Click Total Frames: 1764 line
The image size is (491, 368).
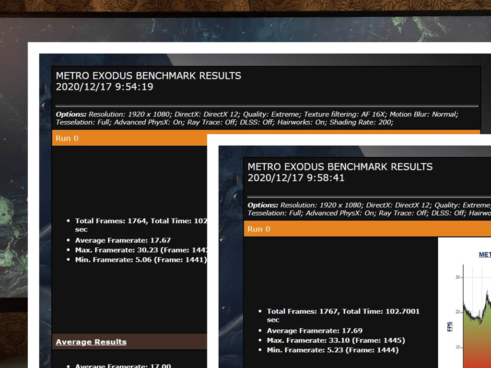141,225
